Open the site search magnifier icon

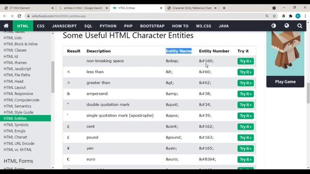click(x=300, y=26)
